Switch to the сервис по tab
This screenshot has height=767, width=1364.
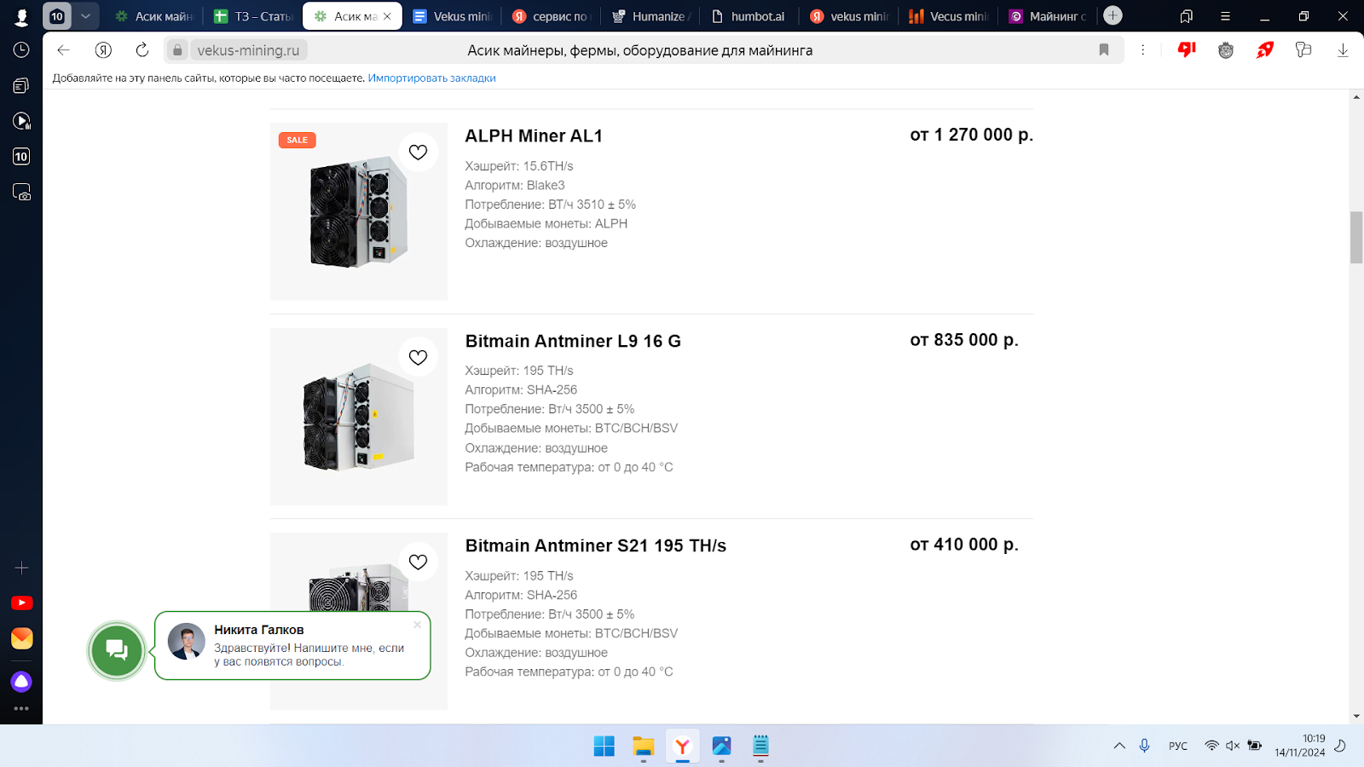[552, 16]
